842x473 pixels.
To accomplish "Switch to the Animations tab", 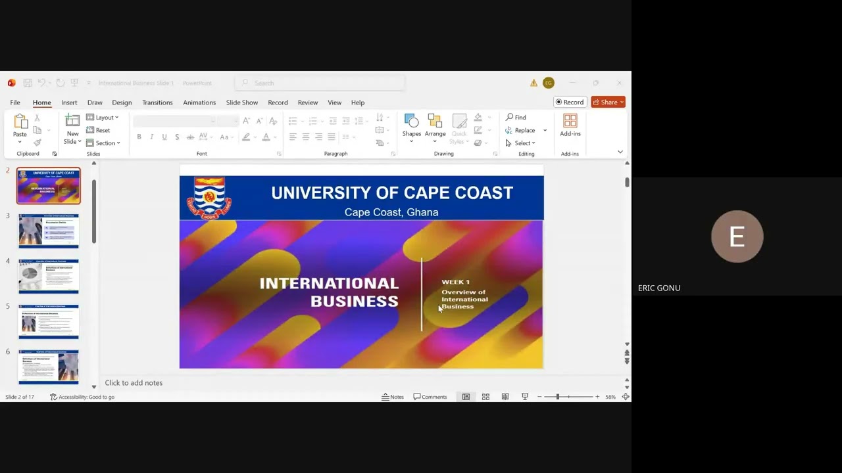I will click(x=199, y=102).
